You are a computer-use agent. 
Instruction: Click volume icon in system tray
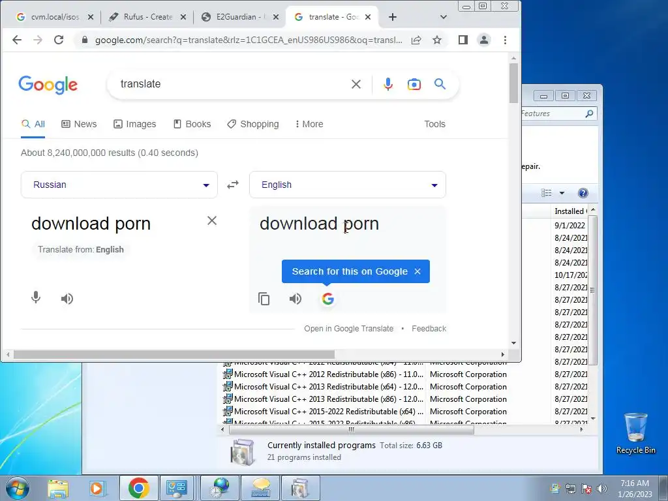[601, 488]
